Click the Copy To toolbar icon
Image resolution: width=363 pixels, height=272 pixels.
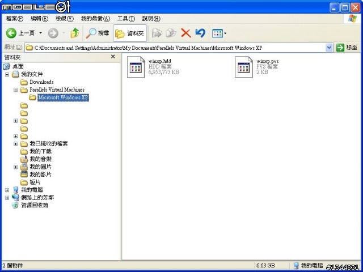pyautogui.click(x=171, y=33)
